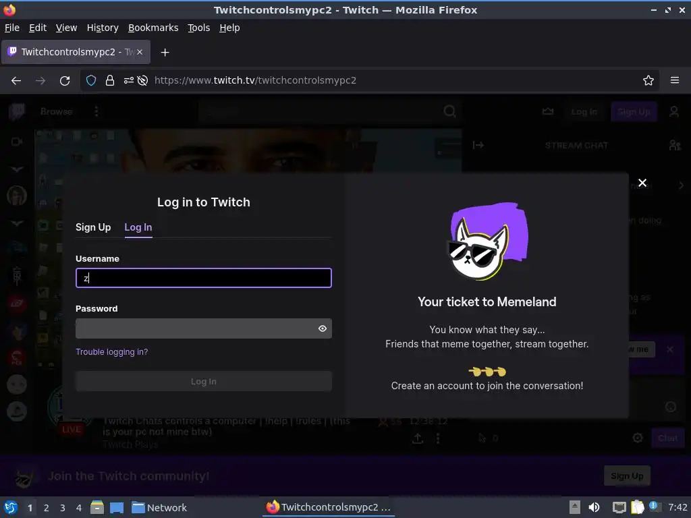Open the site permissions icon in address bar
The width and height of the screenshot is (691, 518).
click(x=128, y=81)
